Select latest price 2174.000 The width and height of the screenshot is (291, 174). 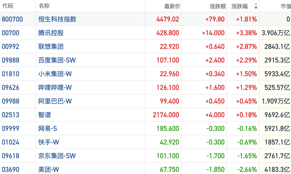click(166, 115)
